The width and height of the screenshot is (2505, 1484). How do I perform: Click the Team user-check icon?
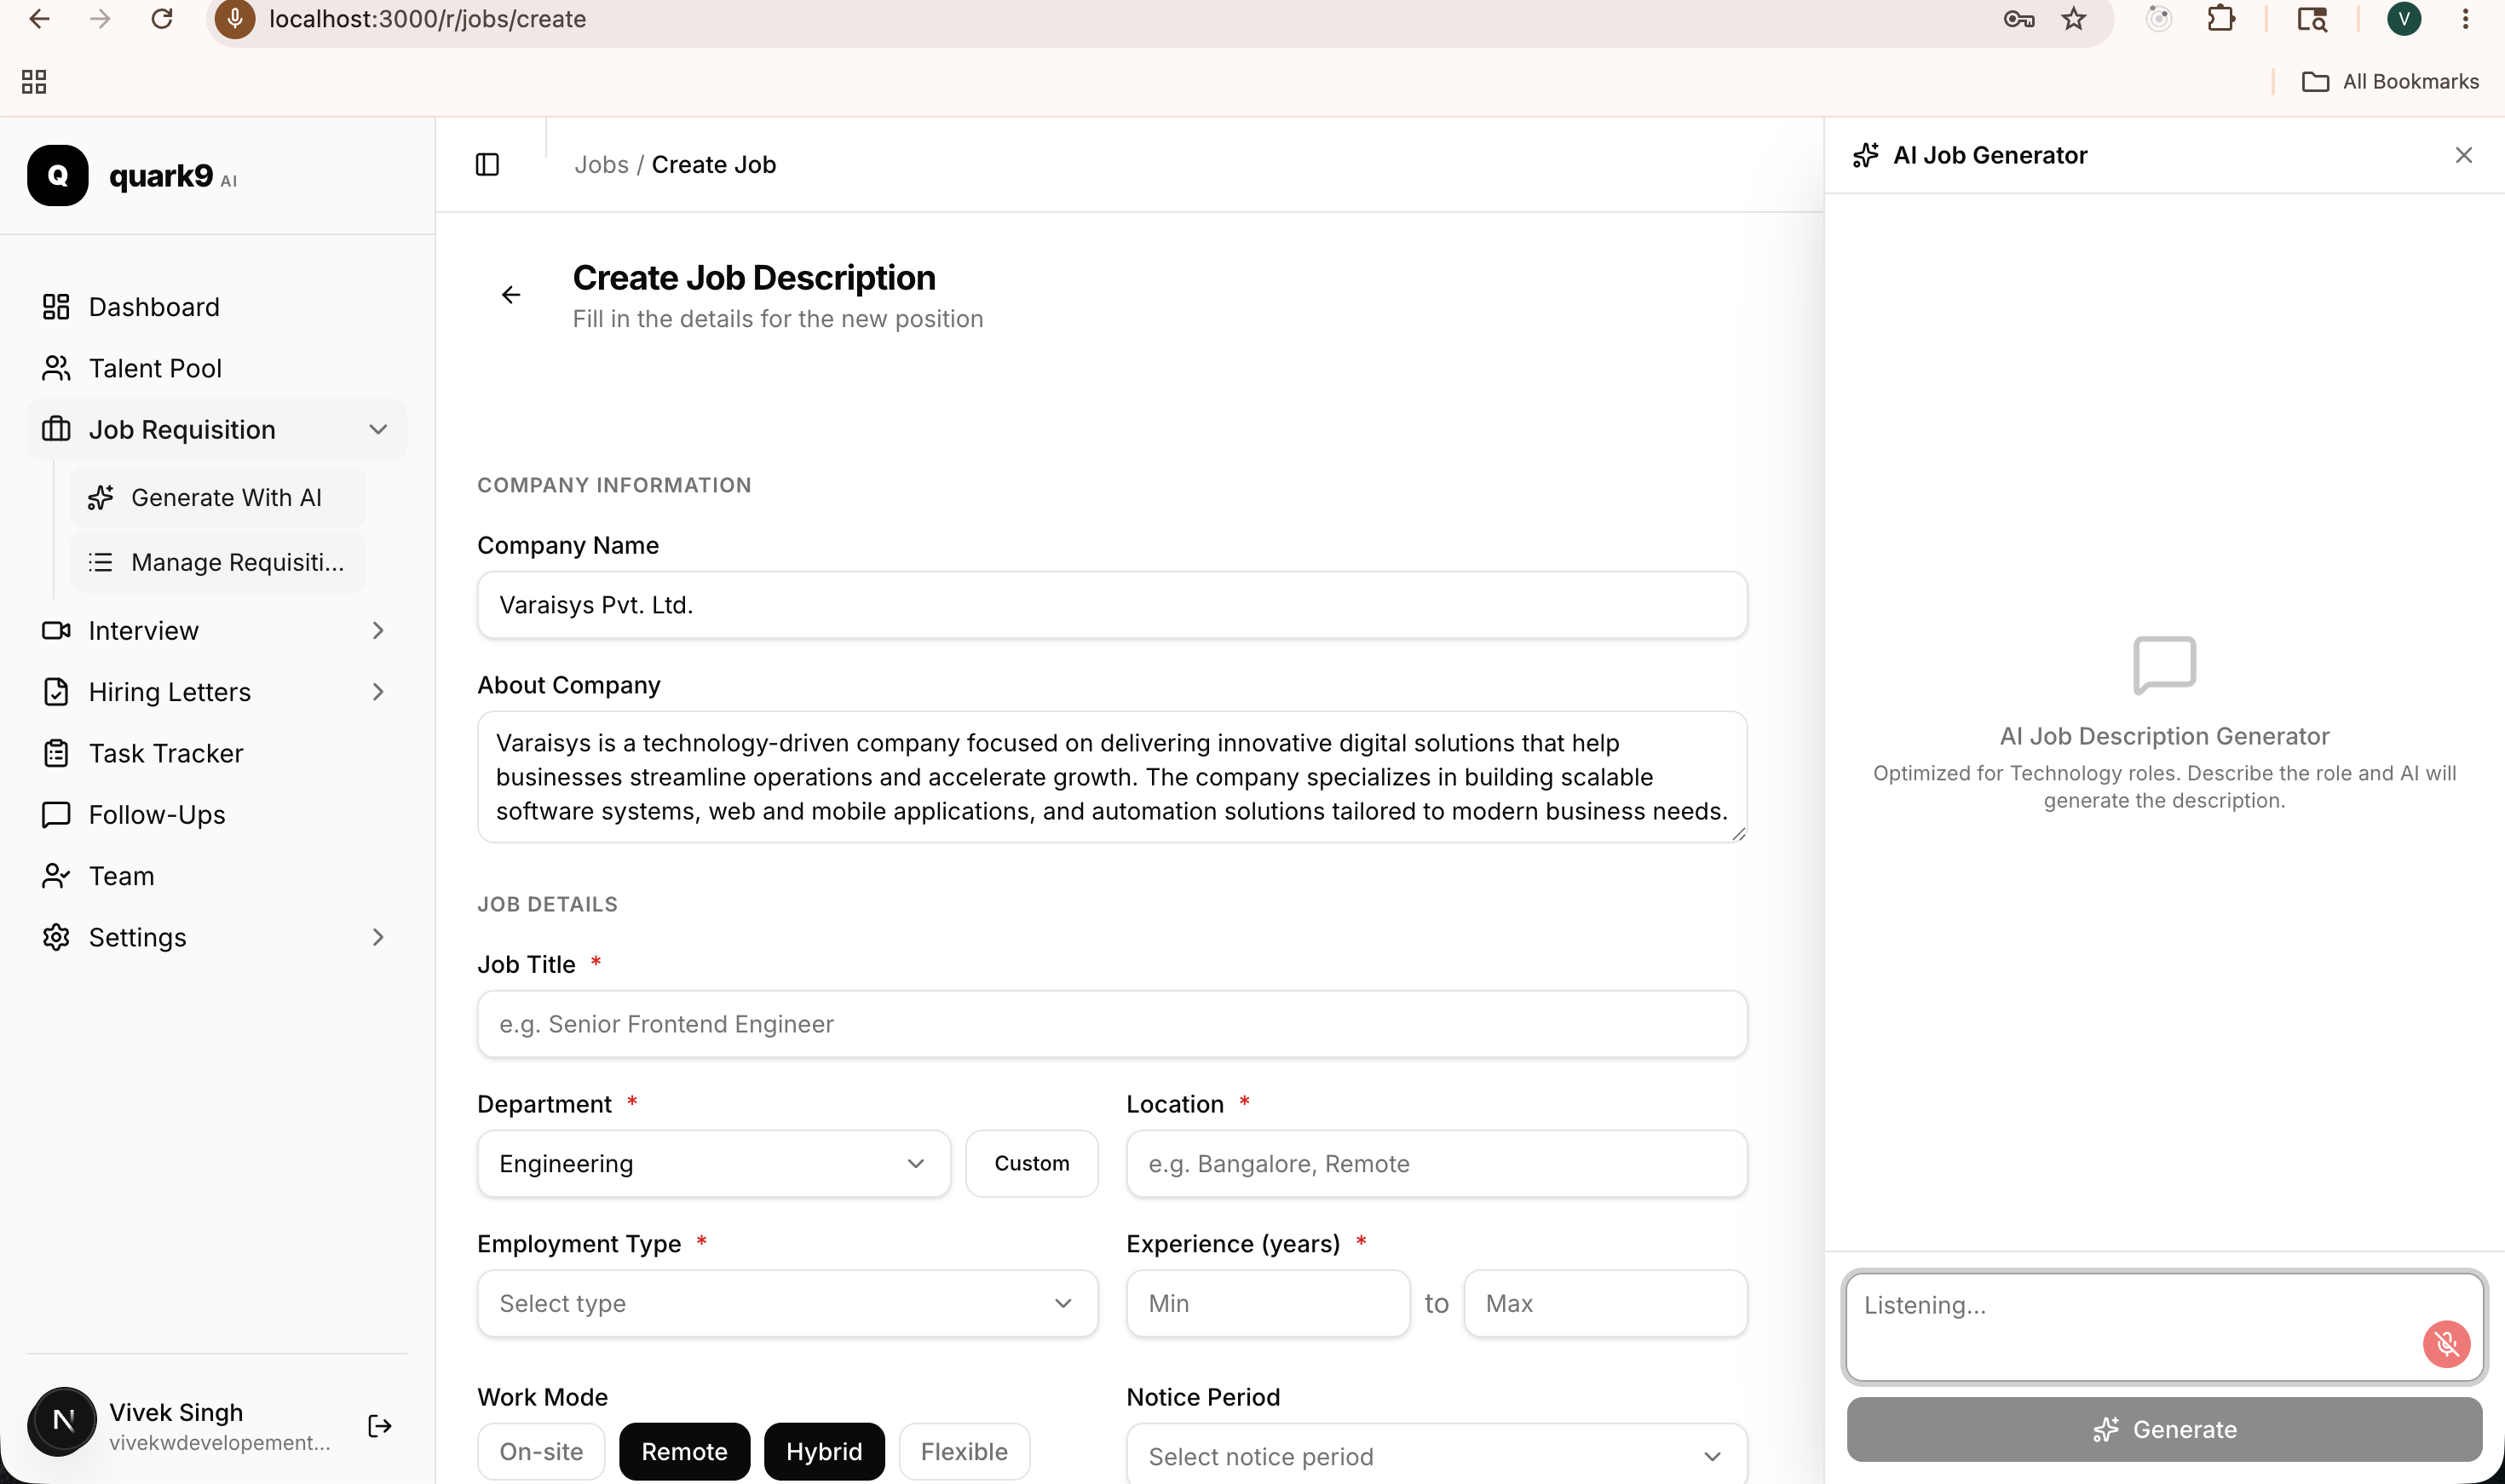56,876
